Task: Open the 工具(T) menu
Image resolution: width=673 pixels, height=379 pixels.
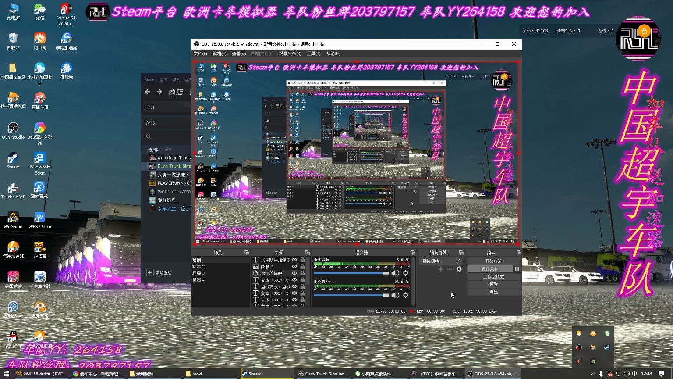Action: tap(314, 54)
